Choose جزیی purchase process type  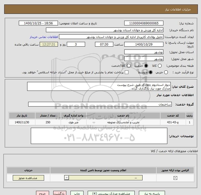point(166,72)
